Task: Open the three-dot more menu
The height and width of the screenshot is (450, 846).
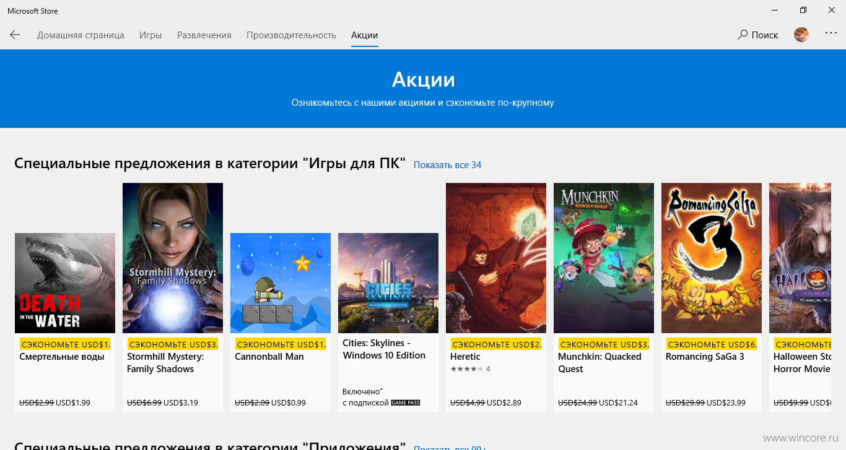Action: pyautogui.click(x=831, y=33)
